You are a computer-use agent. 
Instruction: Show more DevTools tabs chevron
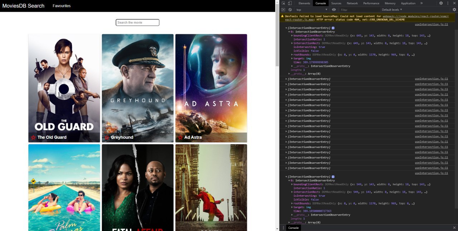421,3
